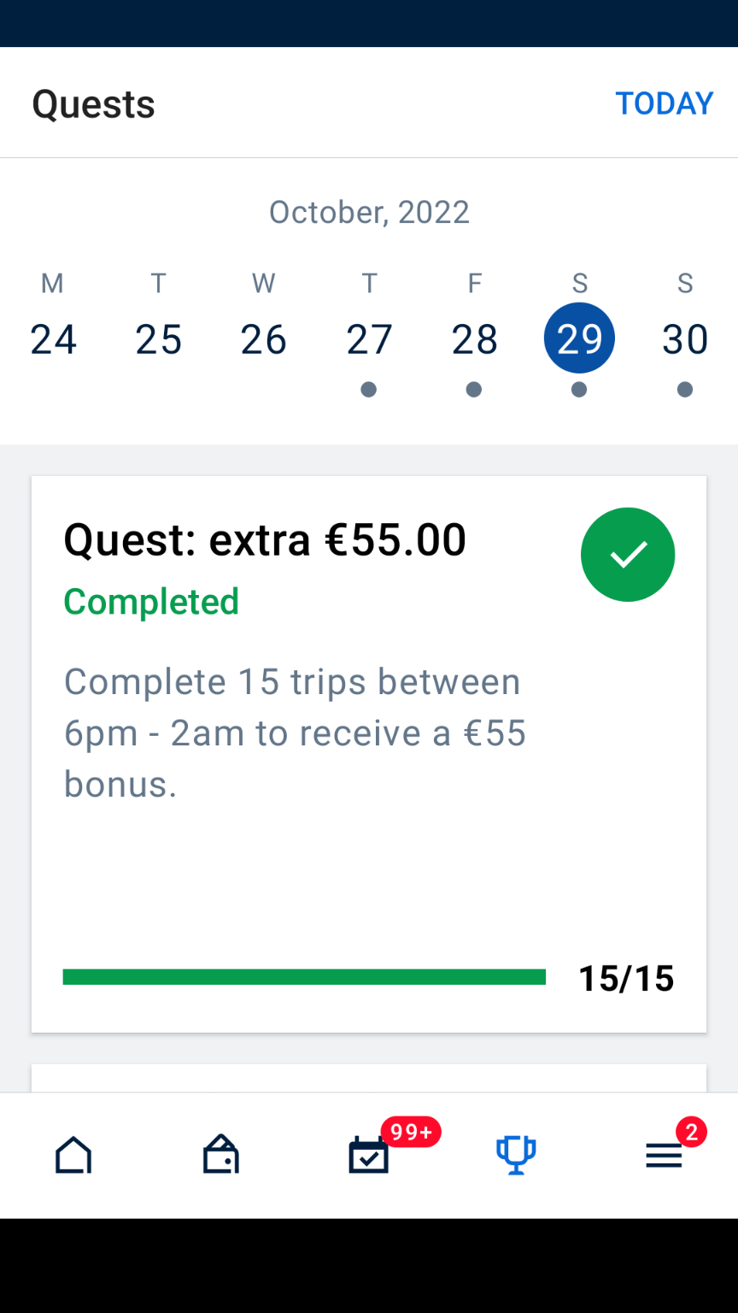Open the Home tab icon
The image size is (738, 1313).
[73, 1155]
